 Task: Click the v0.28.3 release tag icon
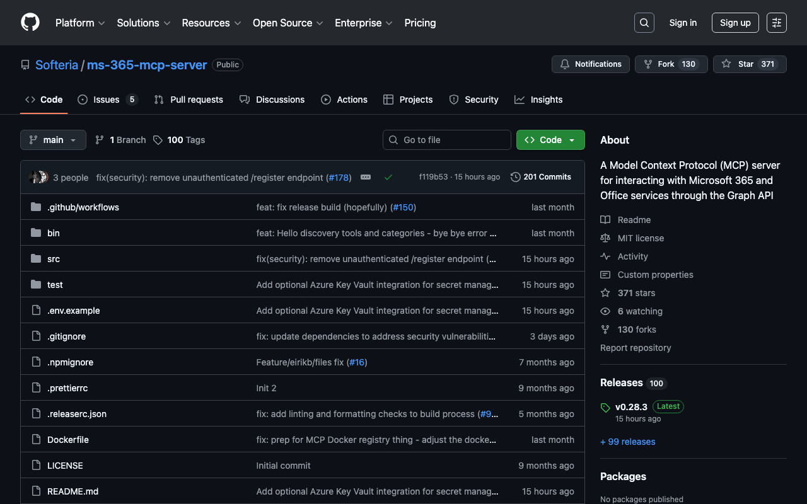pyautogui.click(x=605, y=408)
